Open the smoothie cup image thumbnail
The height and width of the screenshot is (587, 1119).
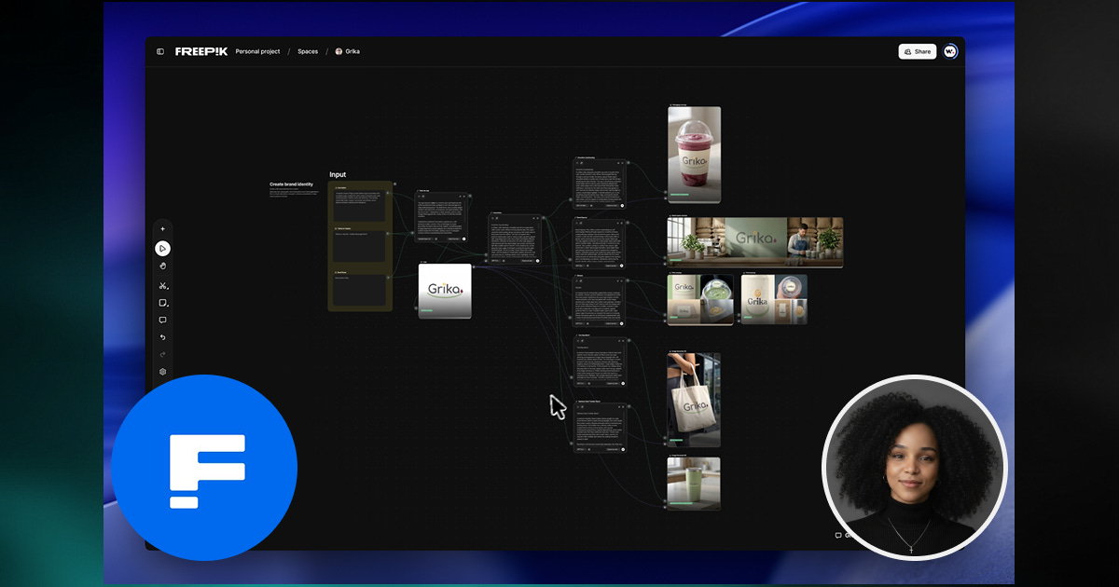694,155
